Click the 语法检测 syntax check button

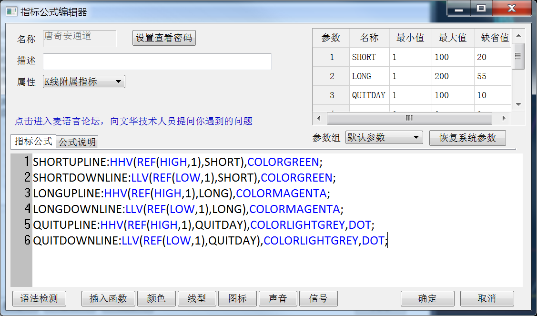[x=39, y=299]
